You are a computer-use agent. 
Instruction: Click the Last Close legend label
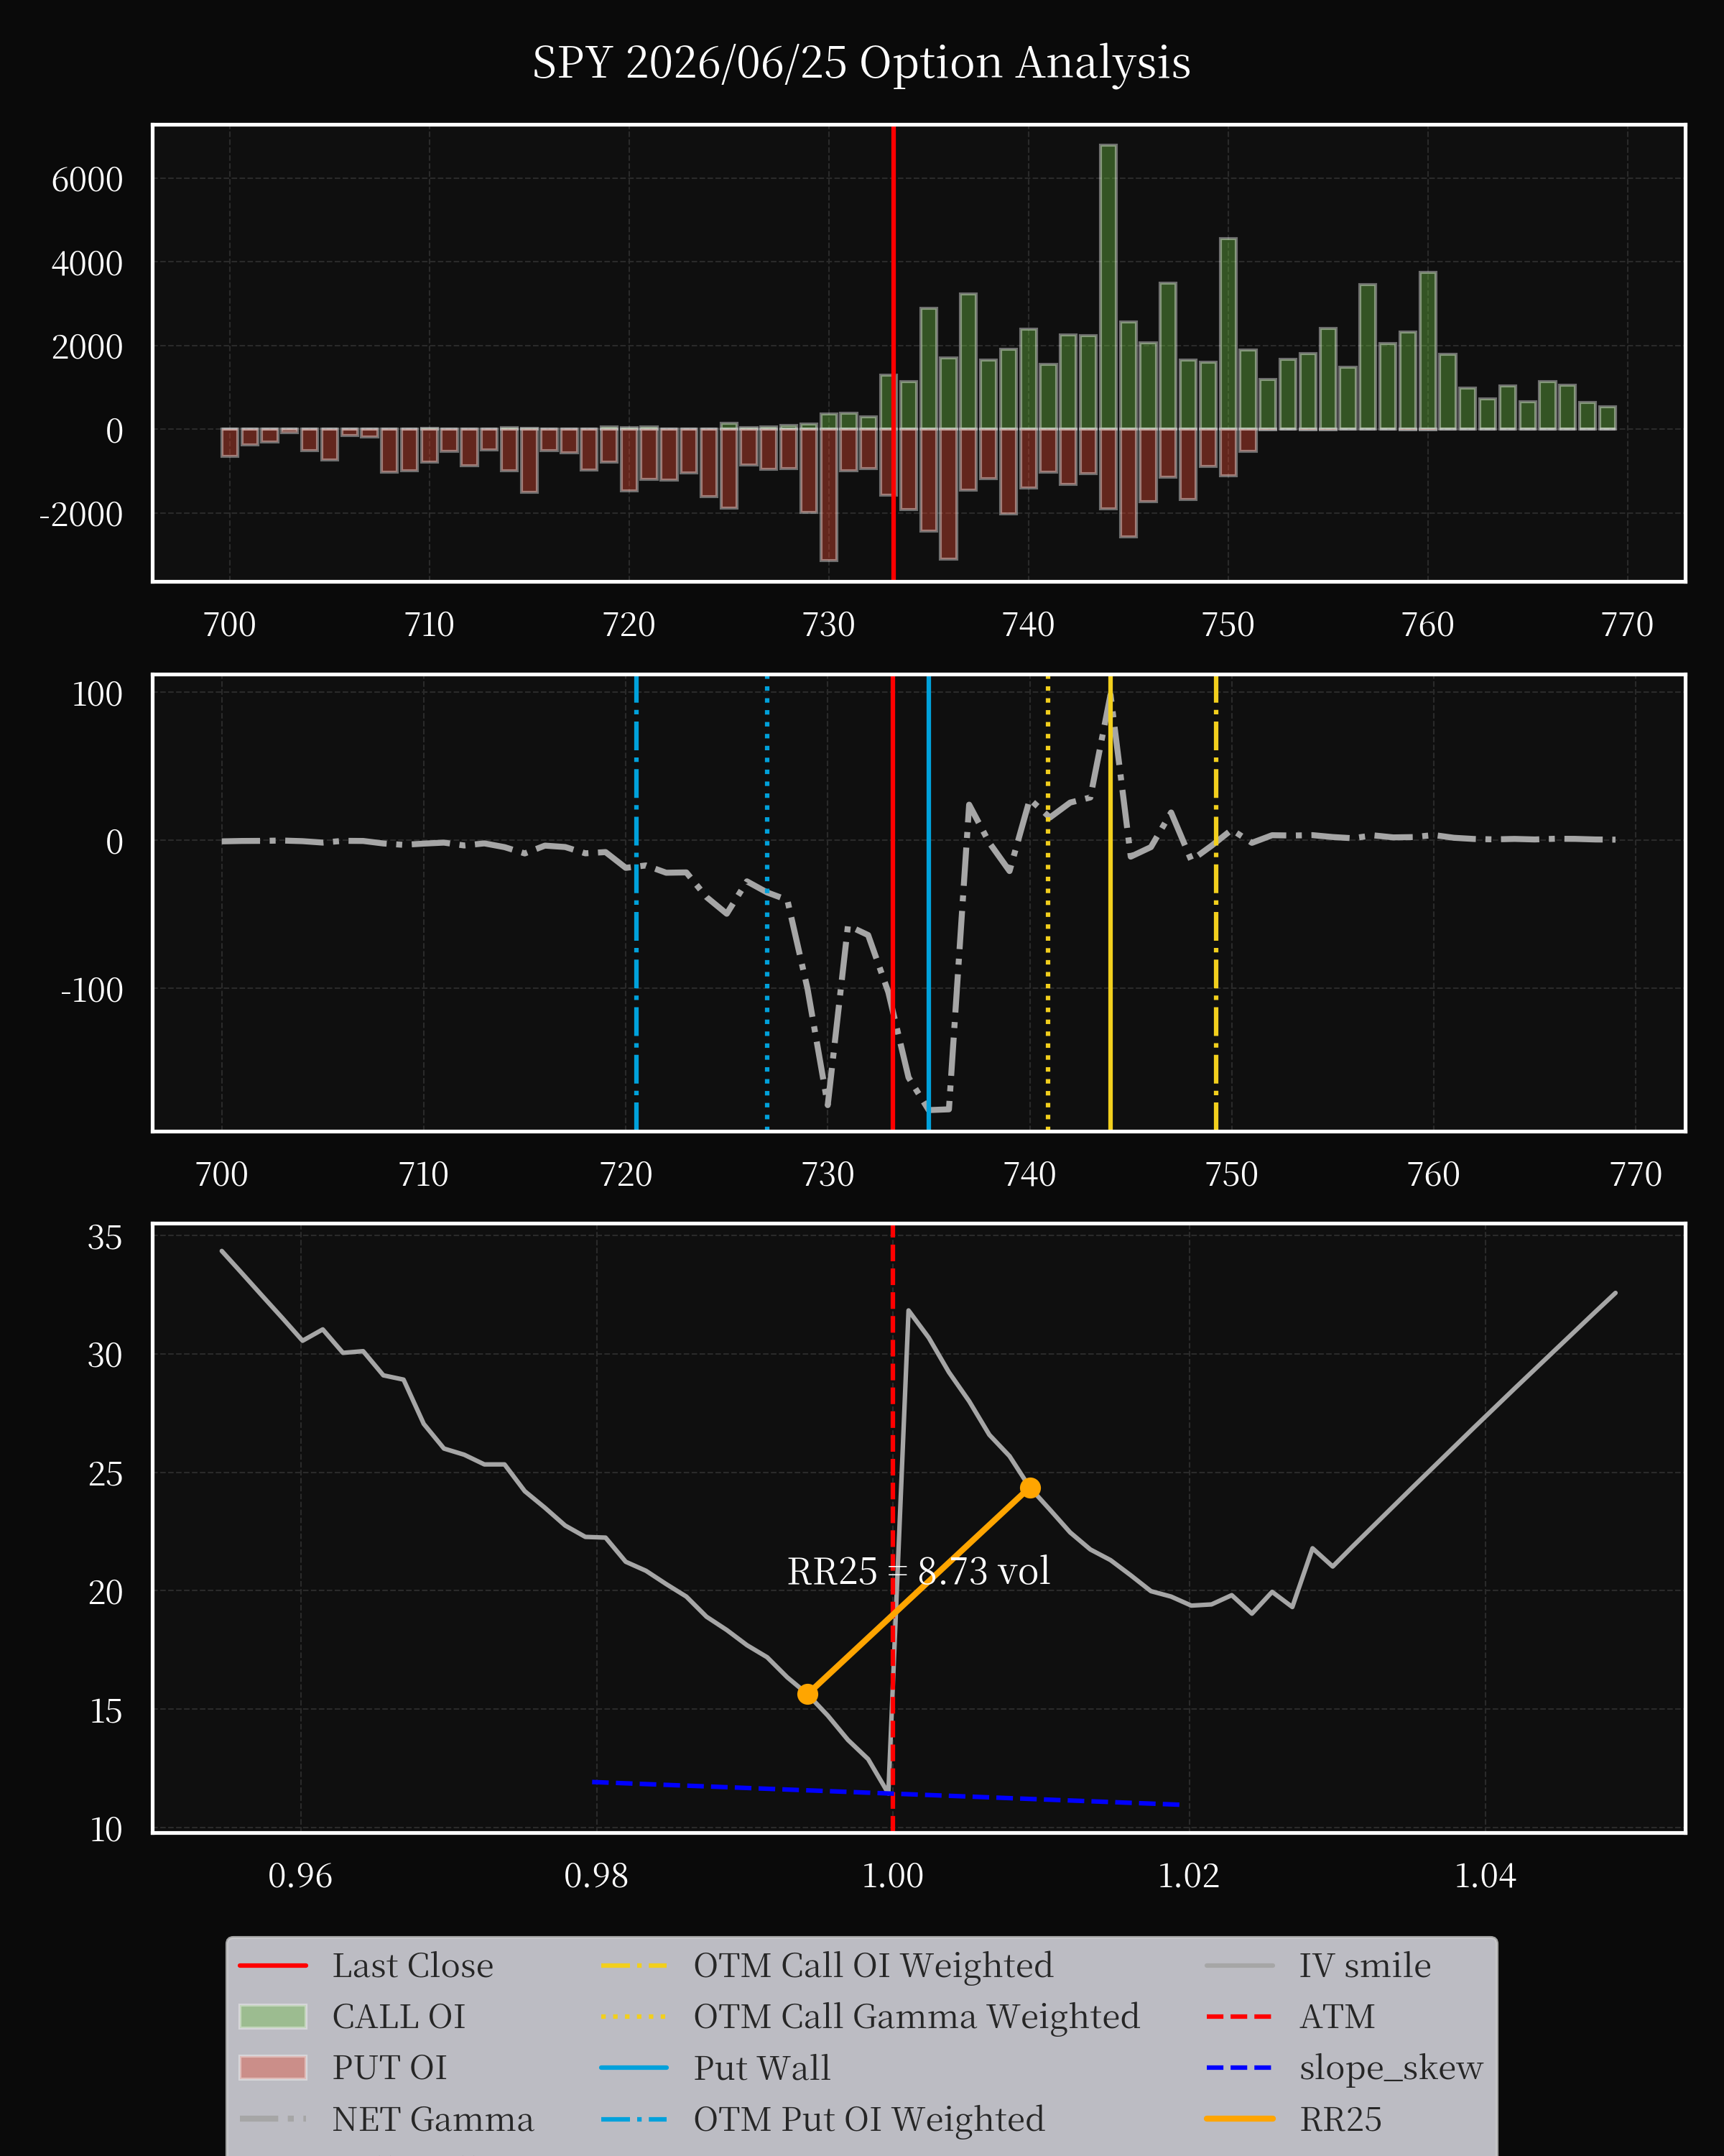(413, 1965)
